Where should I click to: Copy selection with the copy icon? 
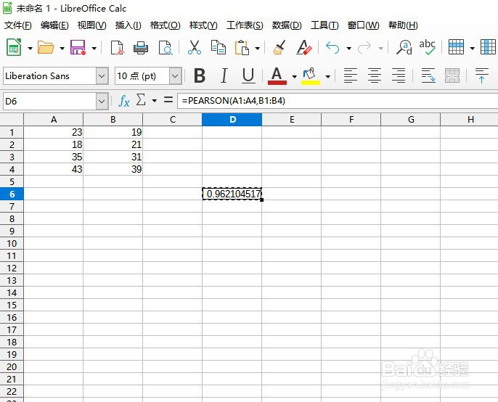[219, 48]
